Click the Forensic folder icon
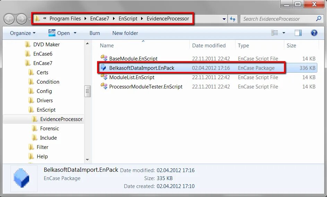 point(35,129)
